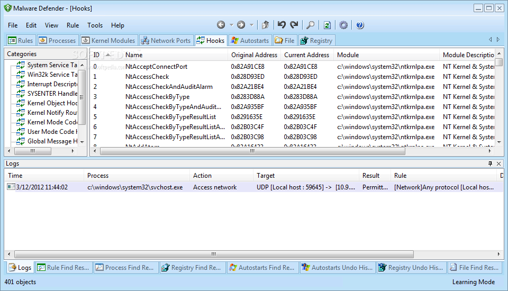Open the Process Find Results tab
This screenshot has width=508, height=291.
(126, 267)
